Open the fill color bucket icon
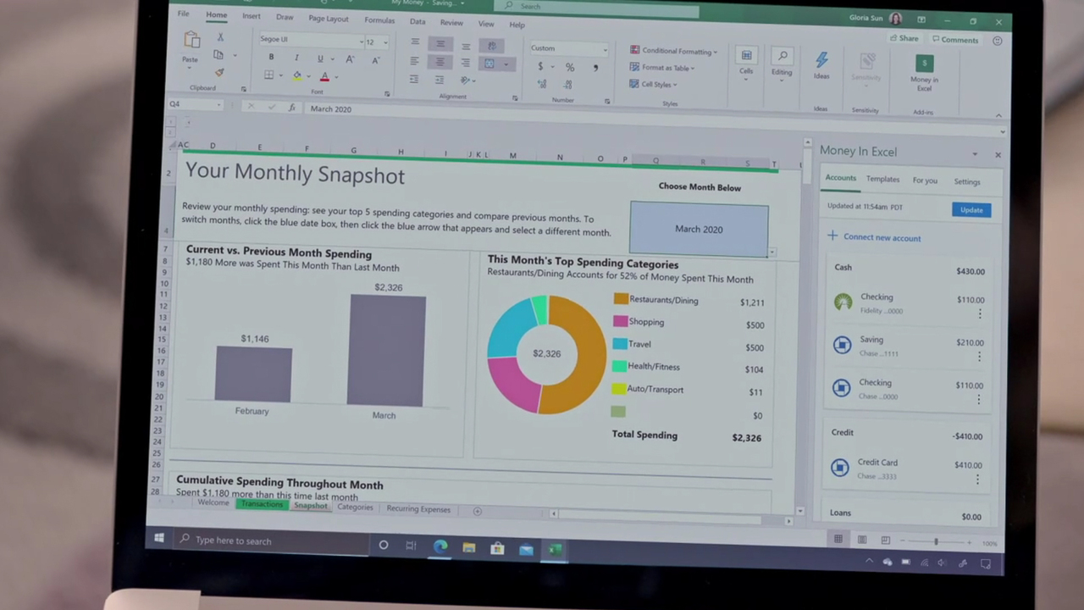The width and height of the screenshot is (1084, 610). click(296, 77)
